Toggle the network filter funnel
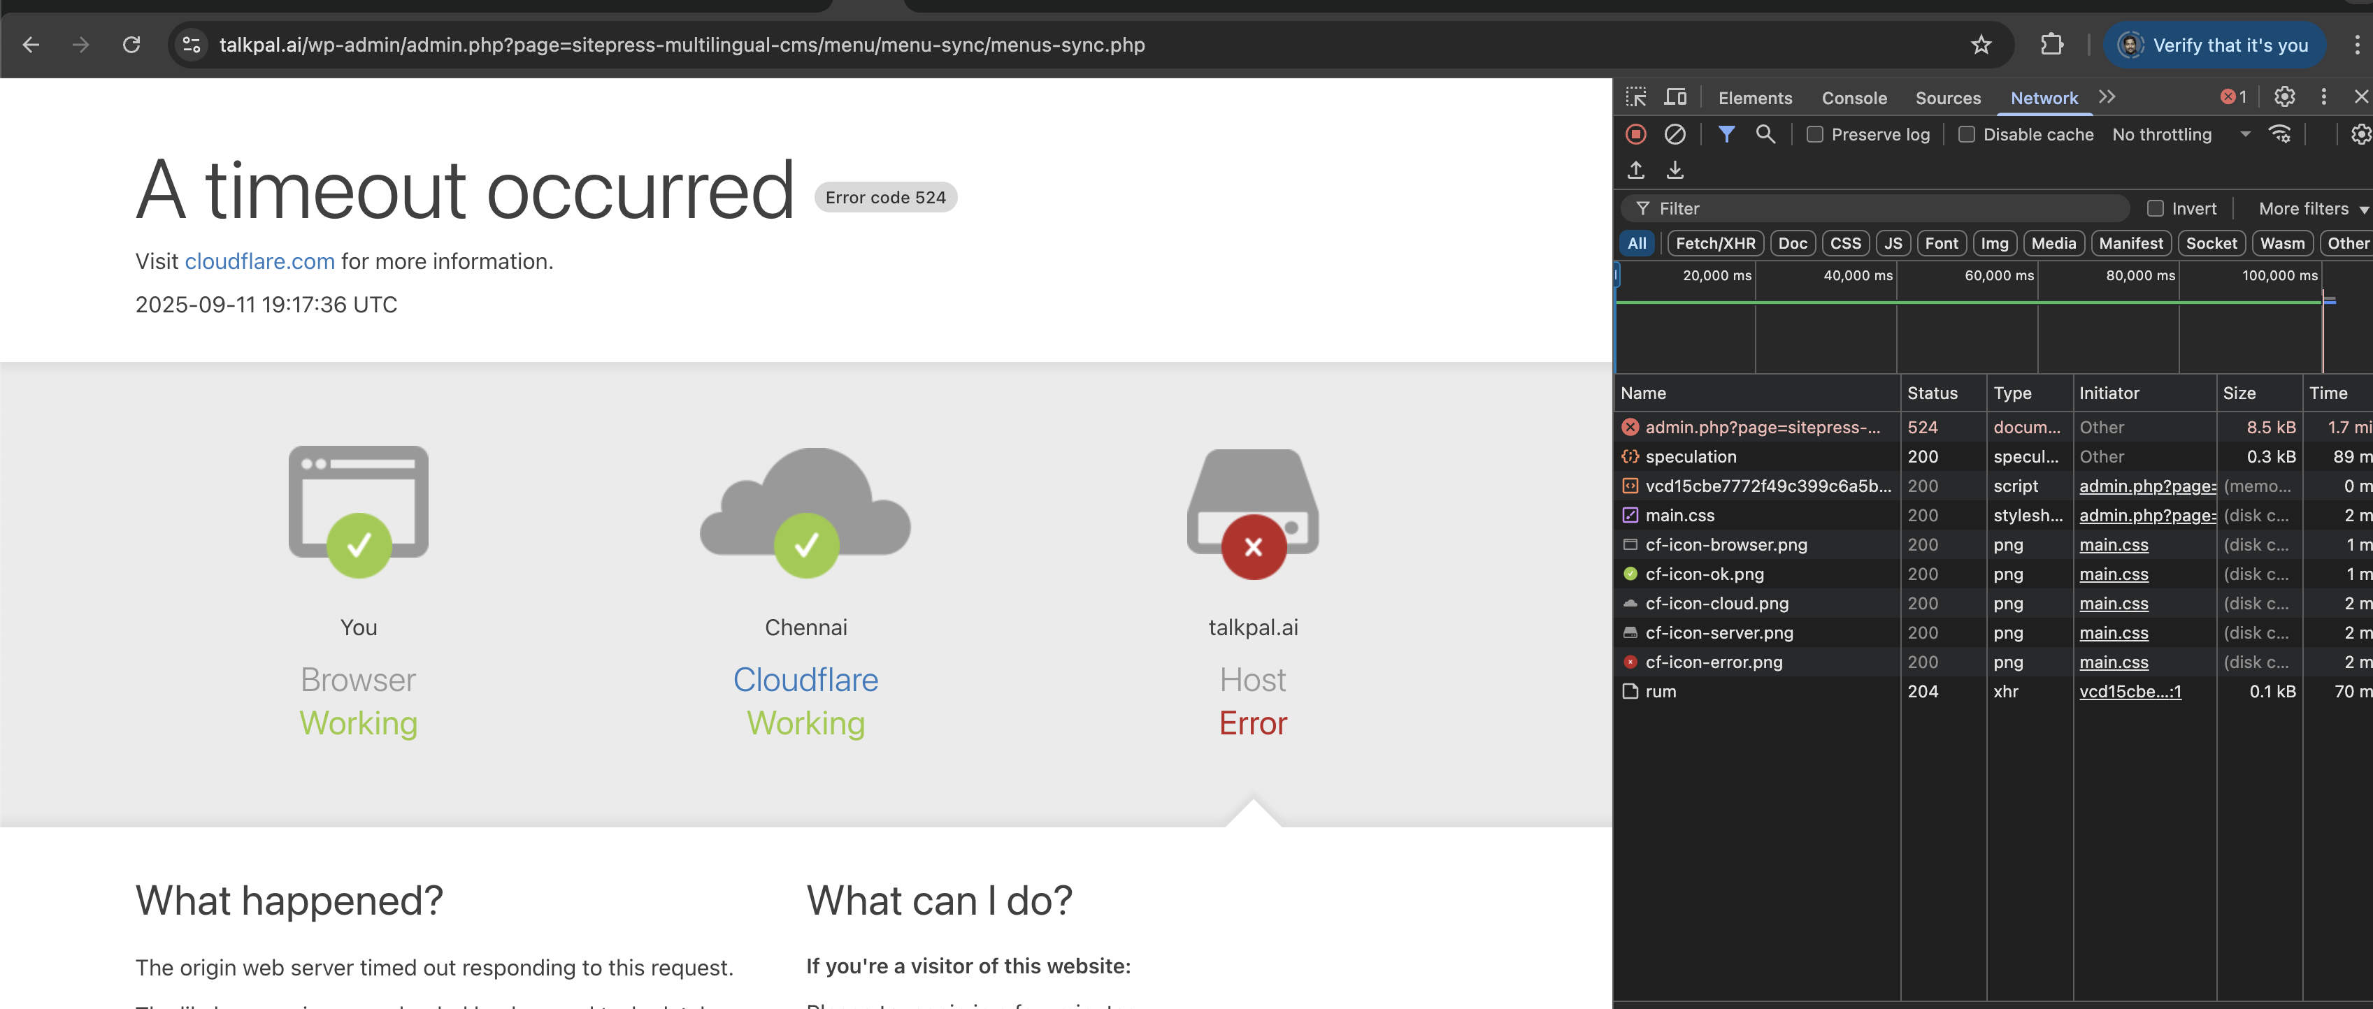Viewport: 2373px width, 1009px height. (x=1726, y=134)
